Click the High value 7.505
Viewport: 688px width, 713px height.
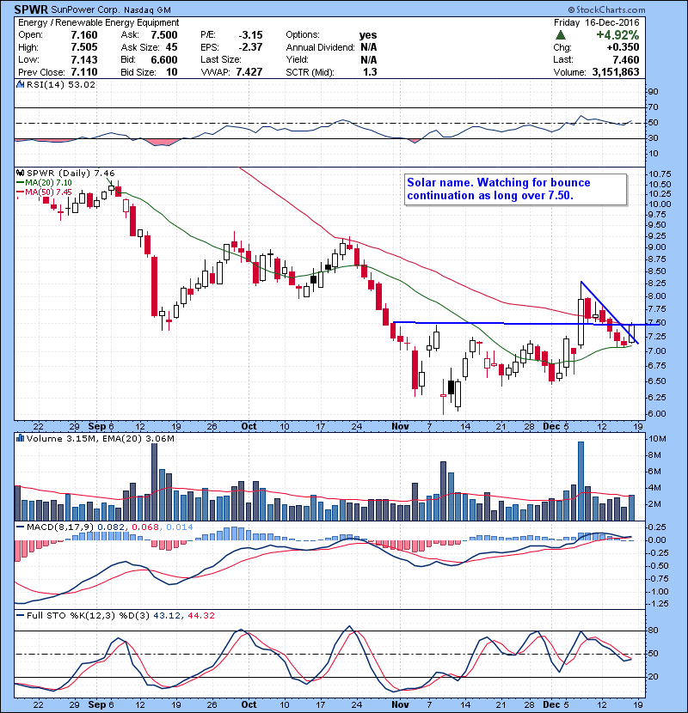(x=84, y=47)
